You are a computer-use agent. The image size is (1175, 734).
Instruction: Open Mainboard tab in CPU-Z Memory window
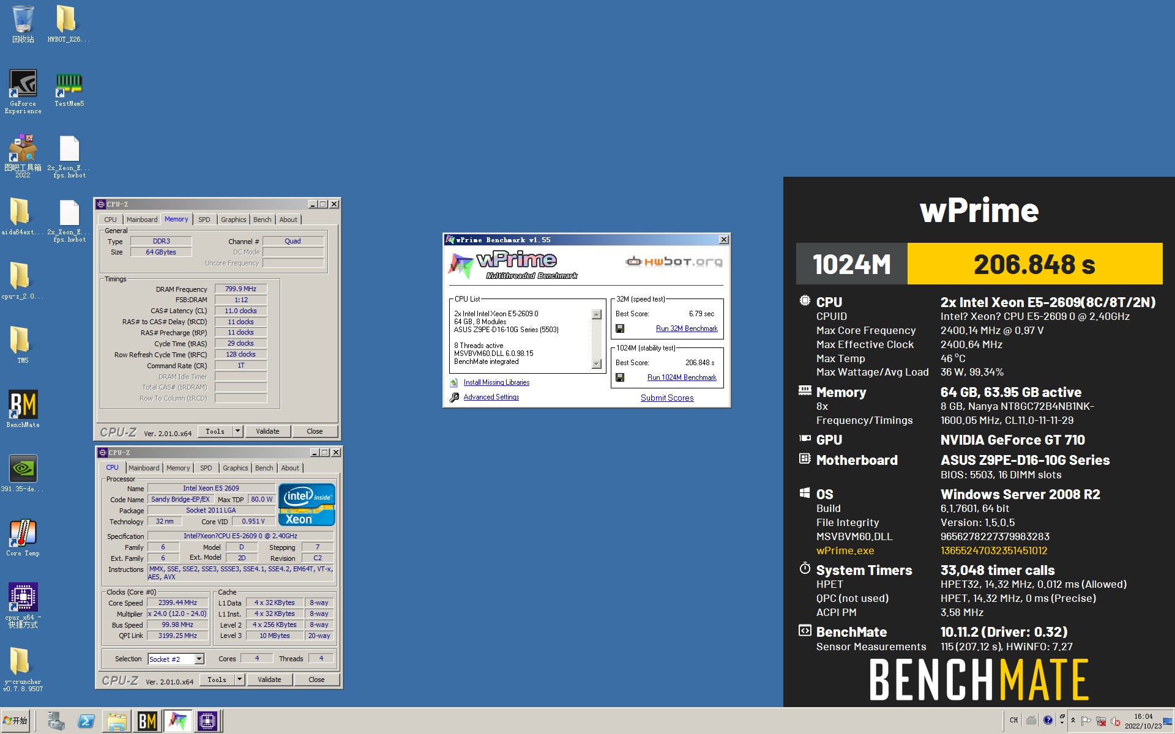coord(142,220)
